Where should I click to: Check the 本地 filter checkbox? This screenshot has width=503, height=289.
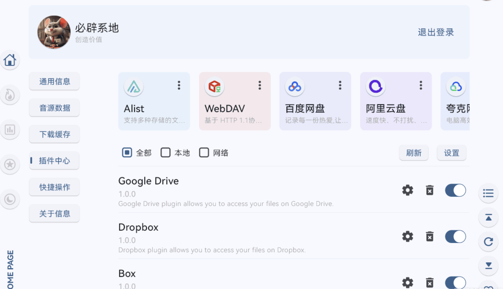[166, 153]
